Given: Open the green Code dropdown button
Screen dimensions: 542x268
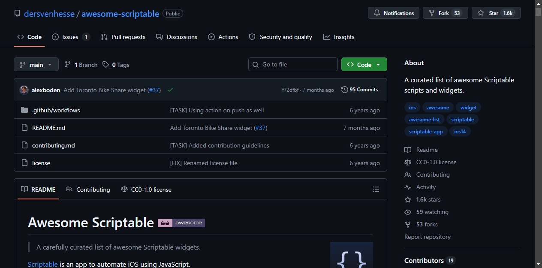Looking at the screenshot, I should pyautogui.click(x=364, y=64).
